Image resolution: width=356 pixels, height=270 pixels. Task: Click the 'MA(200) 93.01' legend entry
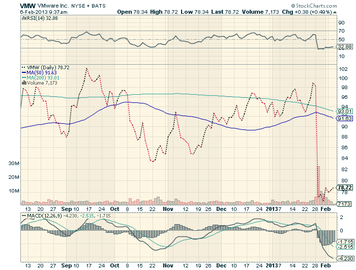[x=43, y=78]
